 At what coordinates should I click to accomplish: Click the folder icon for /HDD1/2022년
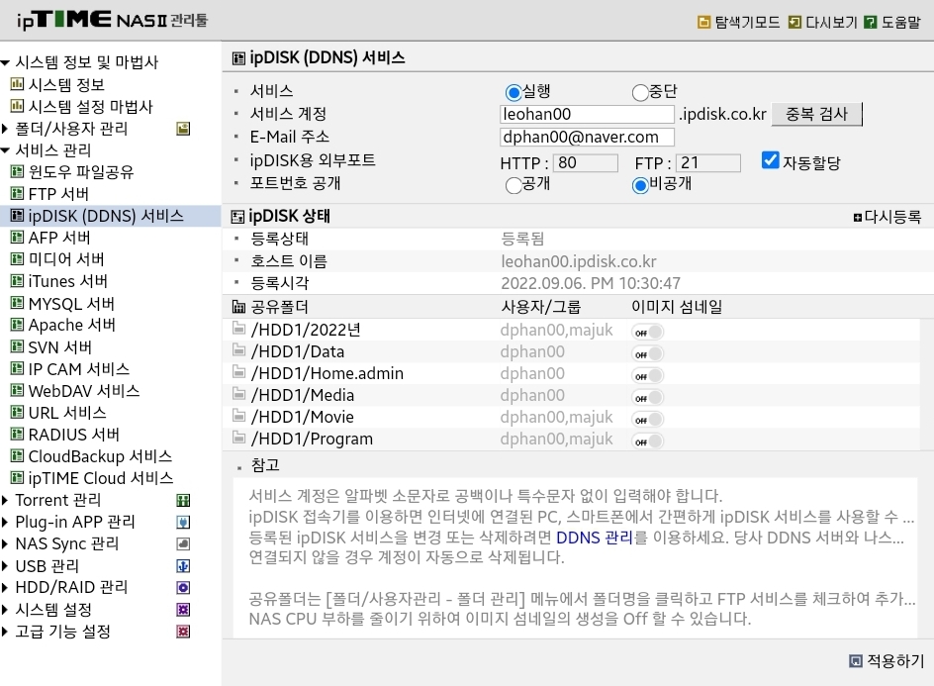pos(238,329)
